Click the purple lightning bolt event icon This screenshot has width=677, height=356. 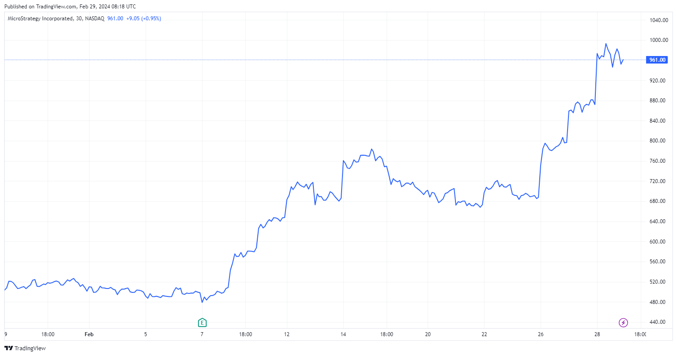click(x=623, y=322)
